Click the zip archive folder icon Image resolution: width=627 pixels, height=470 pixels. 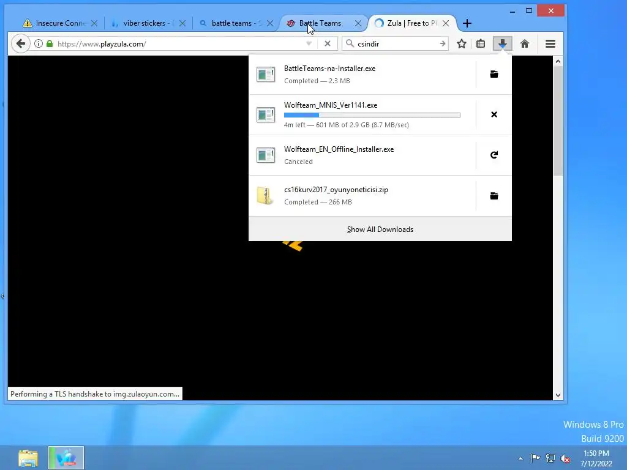point(265,195)
